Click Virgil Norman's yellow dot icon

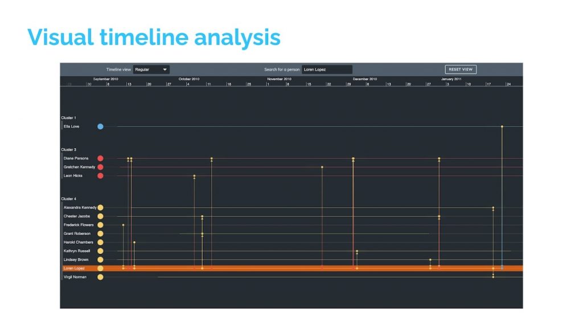tap(100, 277)
